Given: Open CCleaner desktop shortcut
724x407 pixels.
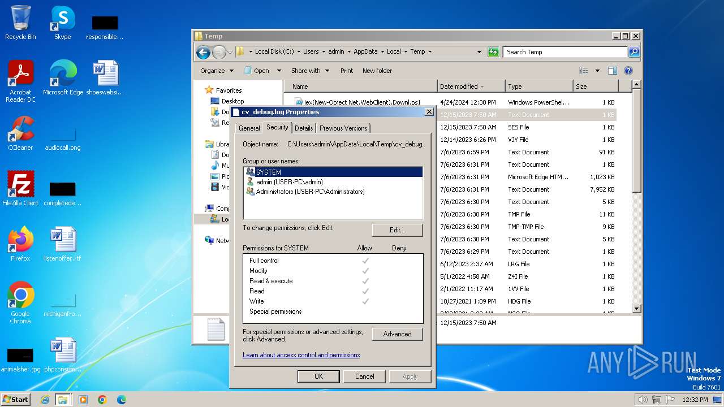Looking at the screenshot, I should point(20,133).
